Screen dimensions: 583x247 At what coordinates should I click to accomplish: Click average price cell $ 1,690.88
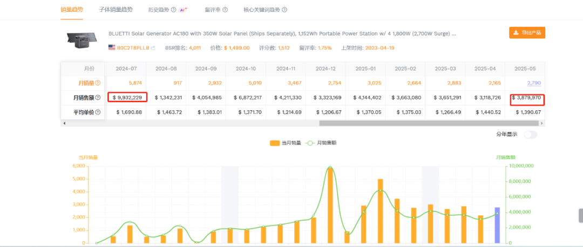[x=128, y=112]
